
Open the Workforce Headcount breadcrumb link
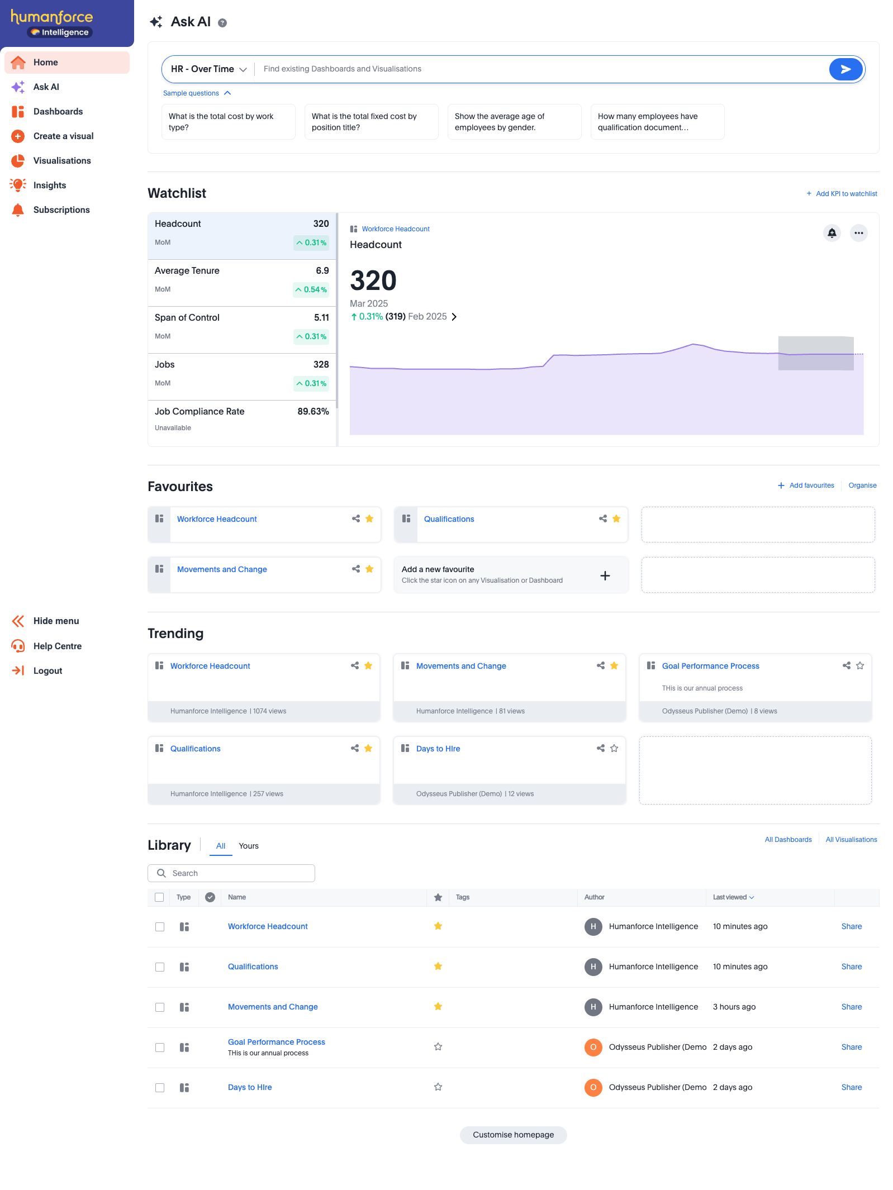(396, 229)
